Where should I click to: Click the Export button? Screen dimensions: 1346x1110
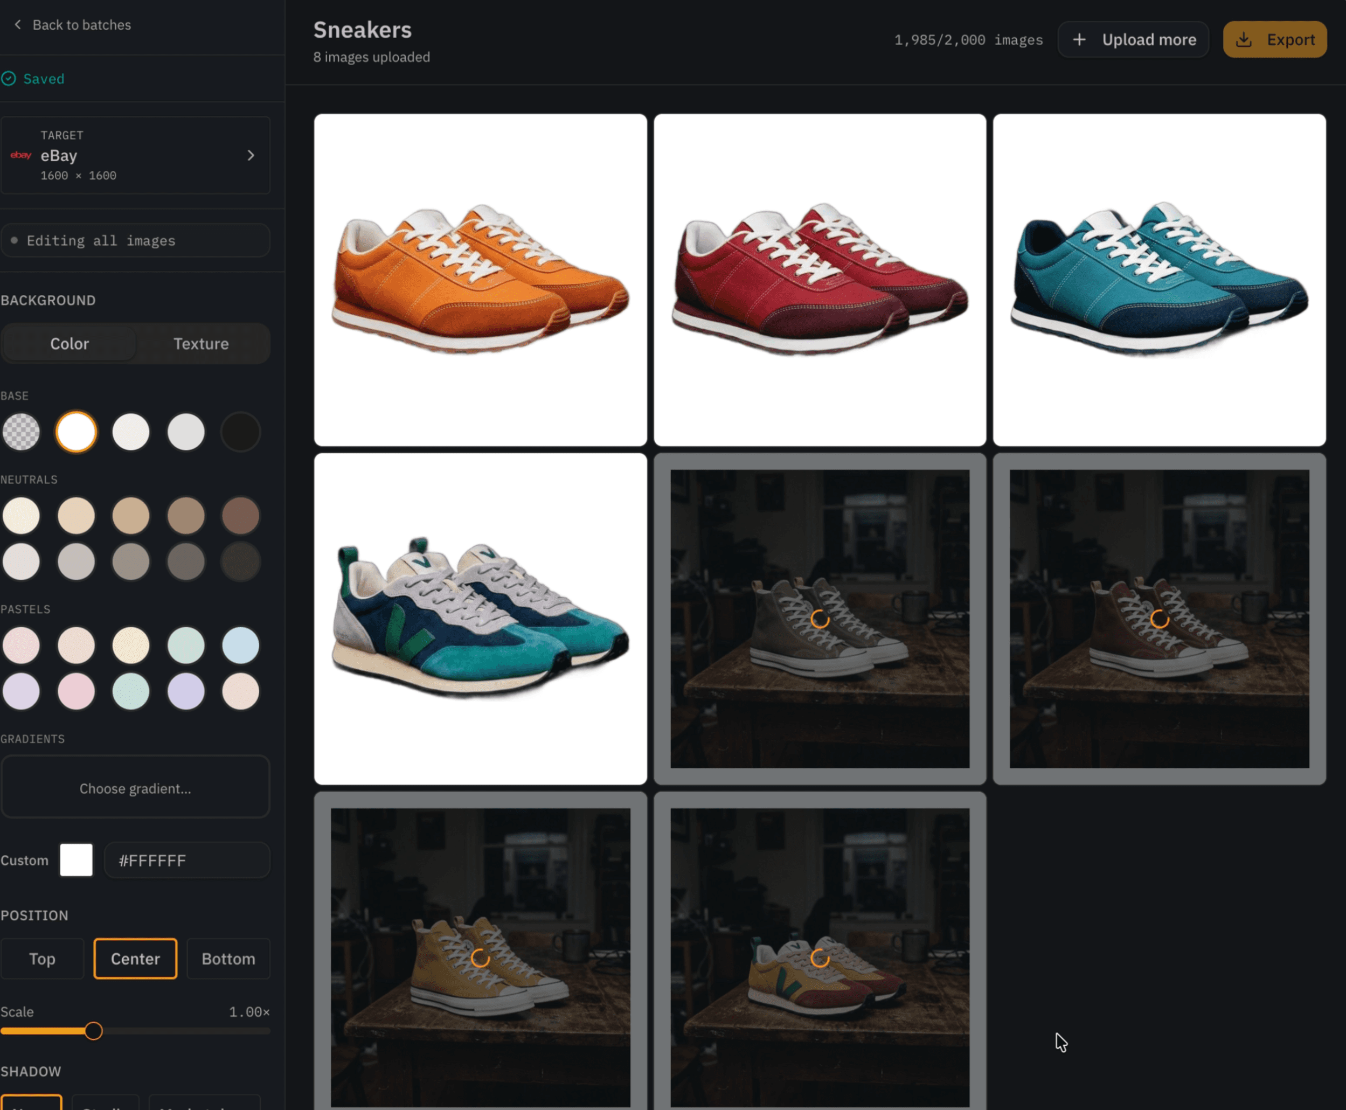pyautogui.click(x=1275, y=40)
